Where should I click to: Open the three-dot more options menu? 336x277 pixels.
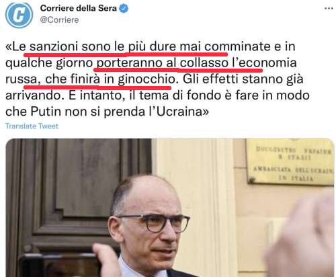coord(329,9)
